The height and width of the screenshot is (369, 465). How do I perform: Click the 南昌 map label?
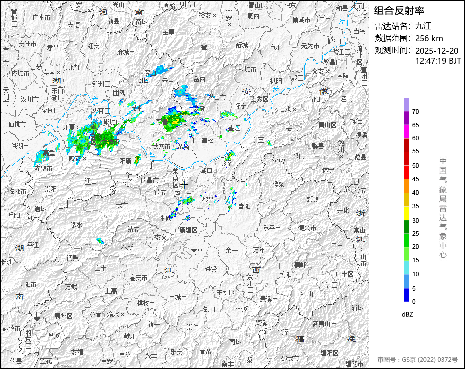click(197, 252)
